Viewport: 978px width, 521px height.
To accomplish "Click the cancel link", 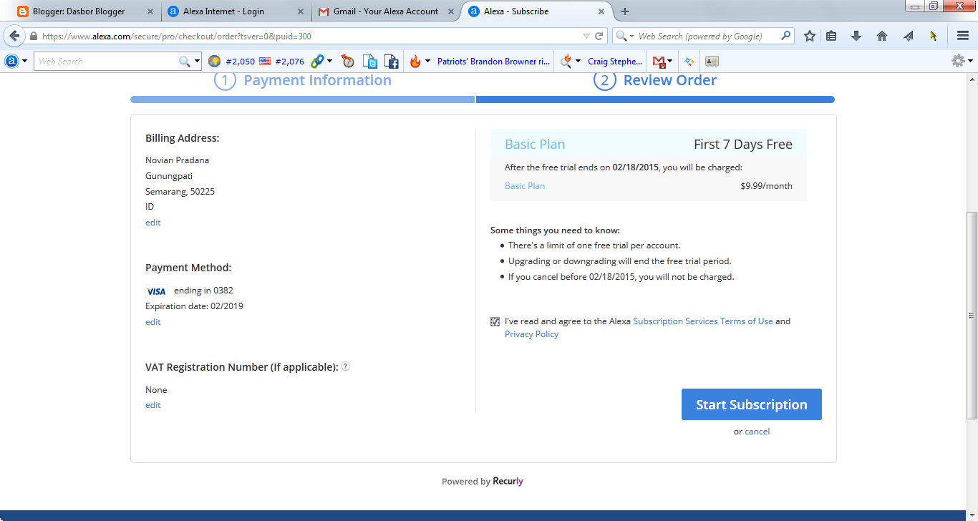I will coord(757,432).
